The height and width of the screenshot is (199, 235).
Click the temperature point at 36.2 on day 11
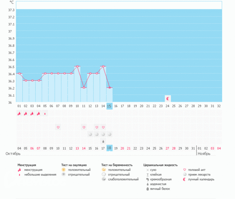pos(84,88)
